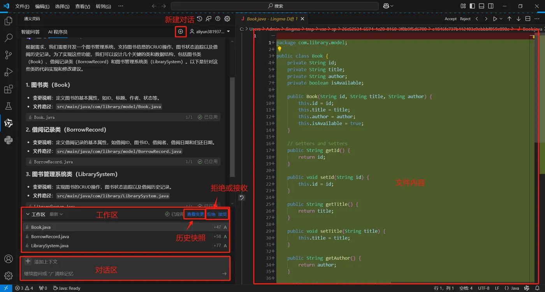Open the 编辑(E) menu
The width and height of the screenshot is (545, 292).
coord(42,6)
